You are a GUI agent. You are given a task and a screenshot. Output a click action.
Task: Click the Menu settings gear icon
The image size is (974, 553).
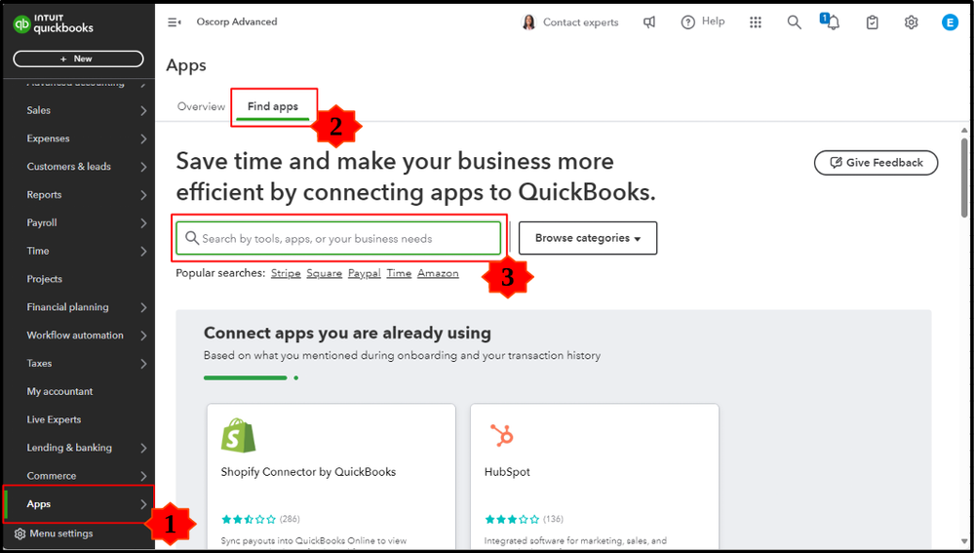click(19, 533)
